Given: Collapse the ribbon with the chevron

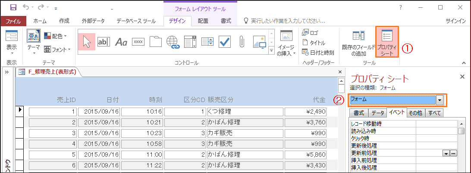Looking at the screenshot, I should [464, 63].
